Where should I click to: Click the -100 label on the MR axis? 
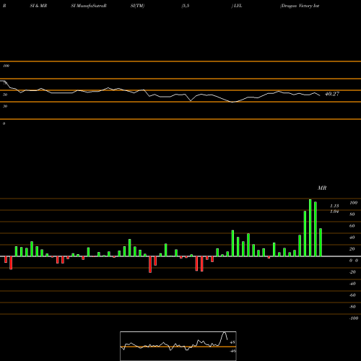click(x=354, y=318)
